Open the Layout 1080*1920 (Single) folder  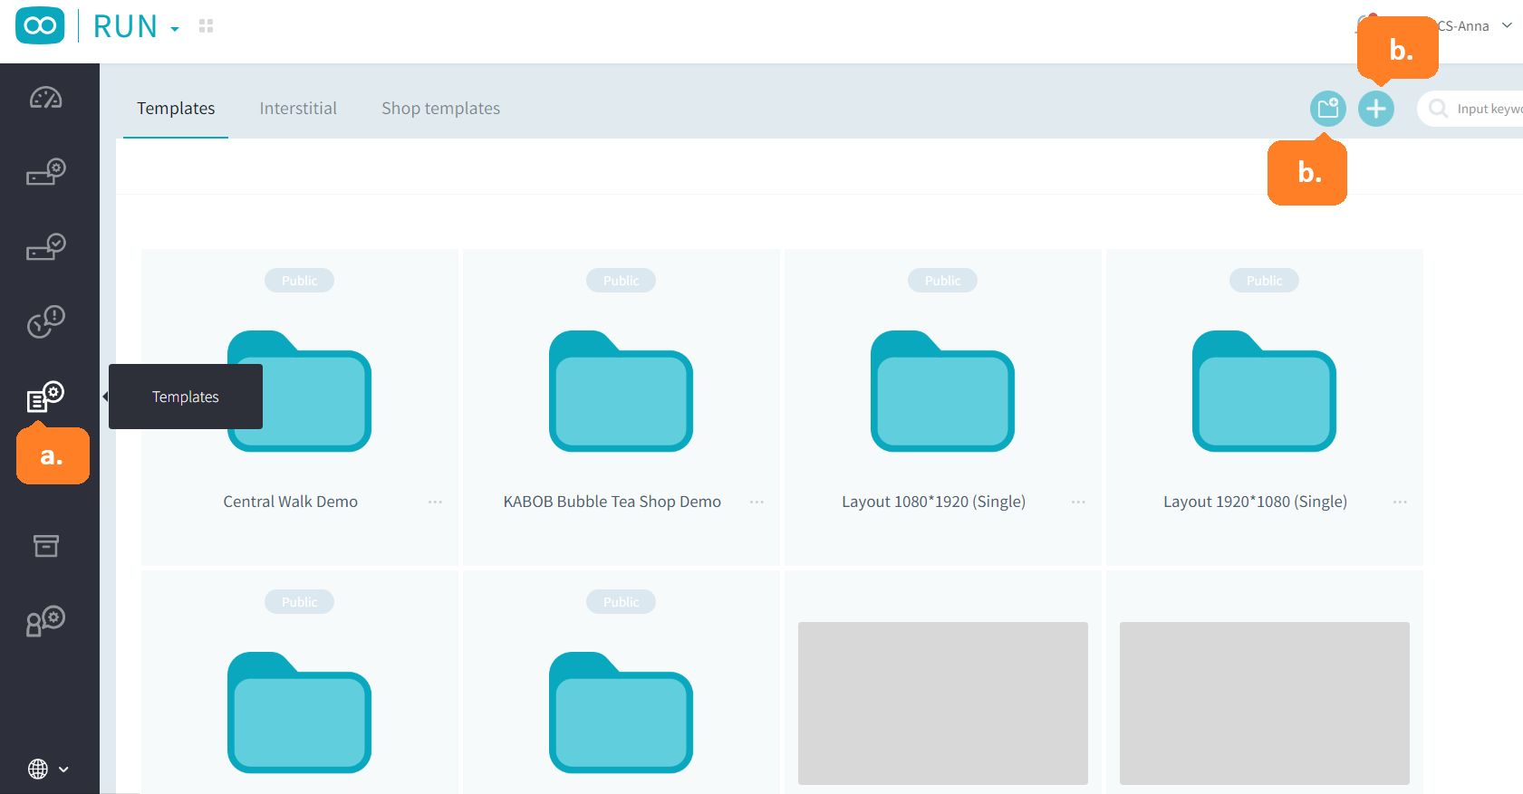pyautogui.click(x=942, y=391)
